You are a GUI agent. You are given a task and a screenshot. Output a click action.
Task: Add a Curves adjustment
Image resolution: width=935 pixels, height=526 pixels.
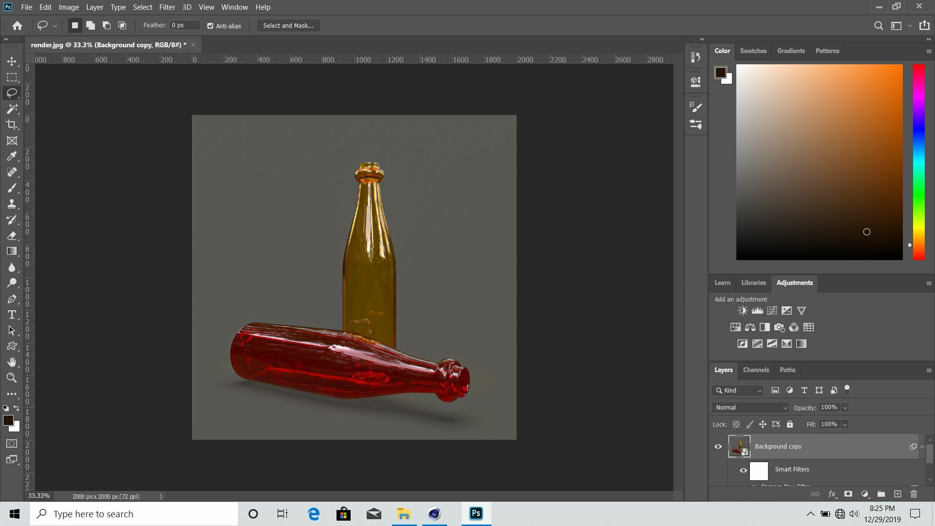point(772,311)
